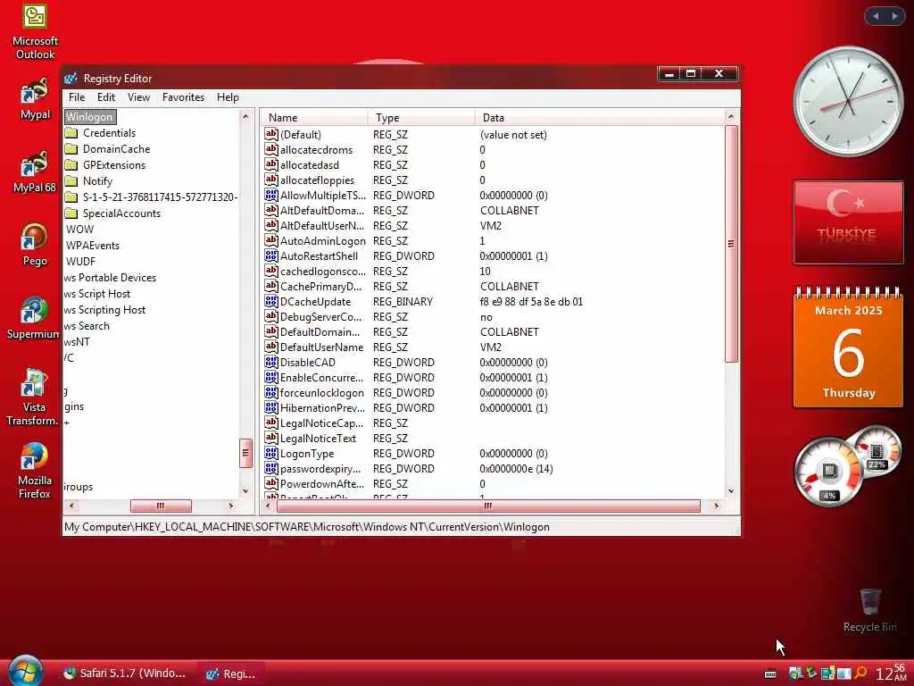914x686 pixels.
Task: Select the GPExtensions folder icon
Action: point(71,165)
